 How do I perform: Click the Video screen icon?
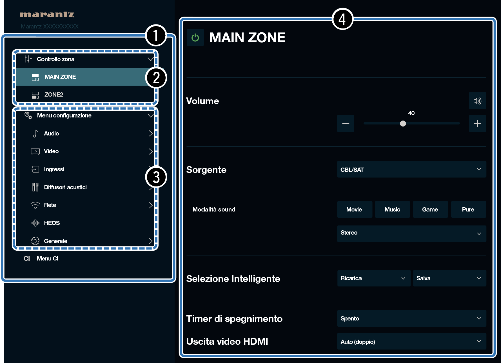pos(35,152)
